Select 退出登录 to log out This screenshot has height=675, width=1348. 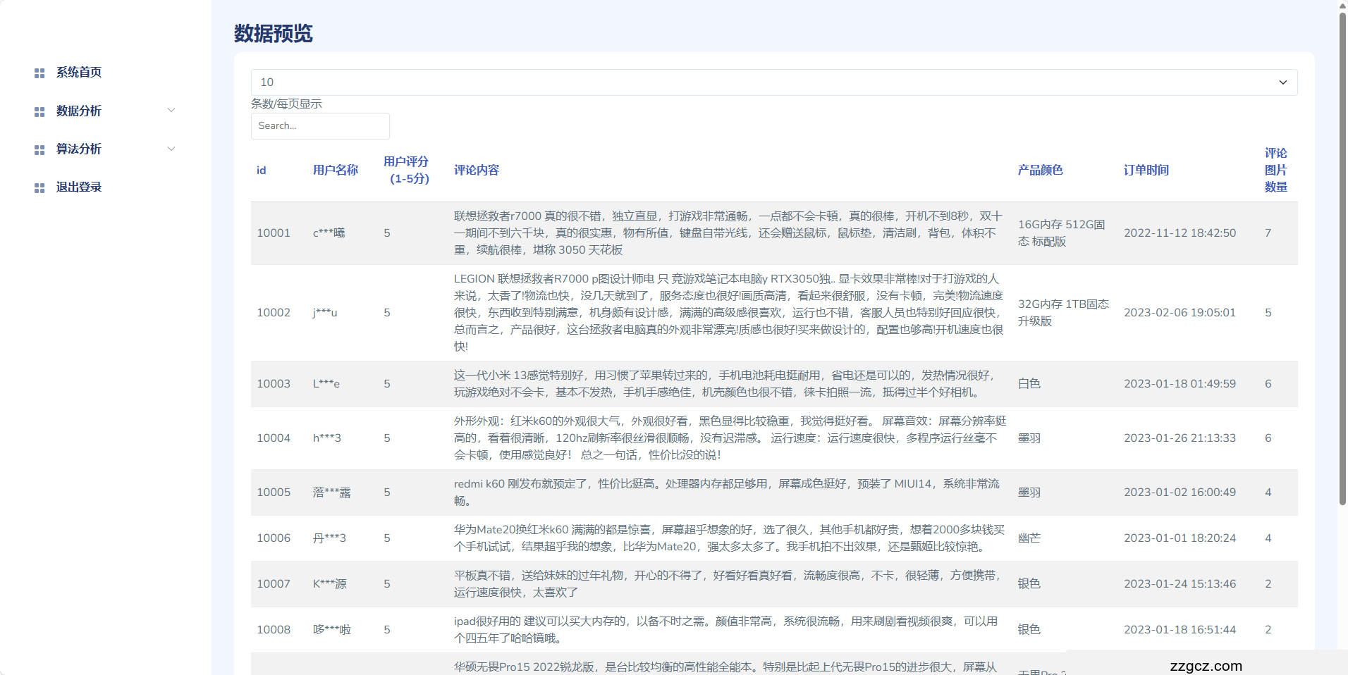[79, 187]
